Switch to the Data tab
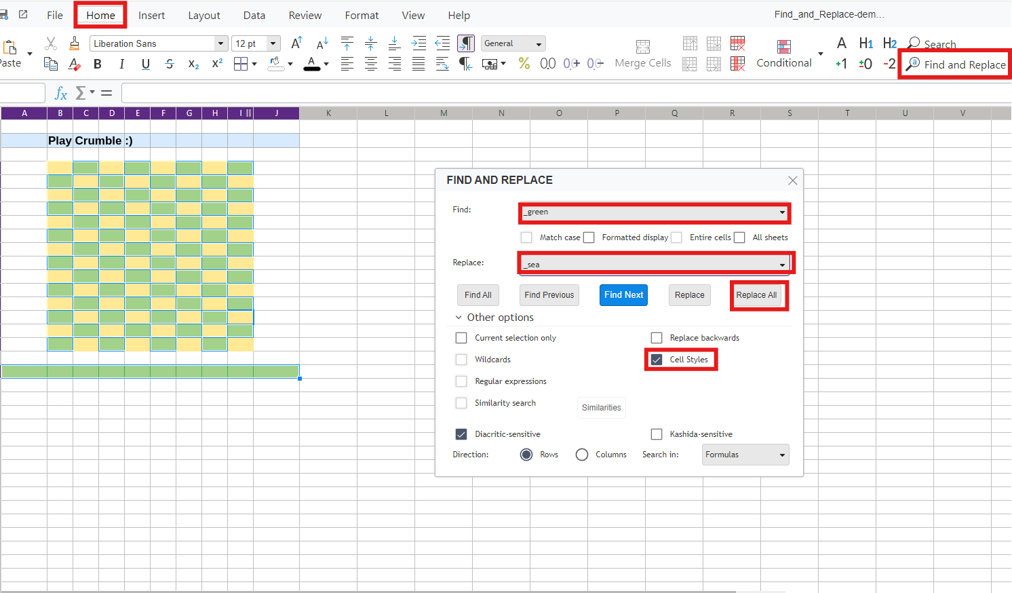 (x=254, y=15)
